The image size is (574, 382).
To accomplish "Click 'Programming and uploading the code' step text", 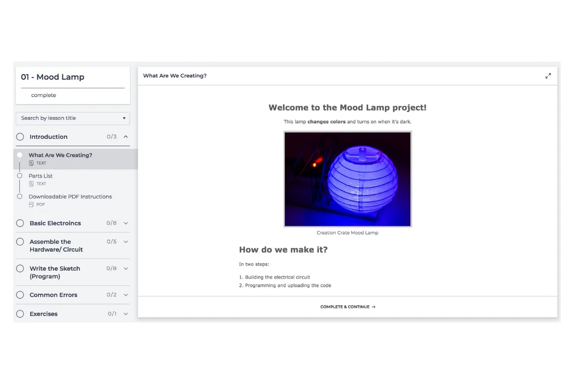I will [x=288, y=286].
